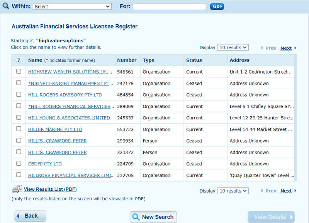Open HILL ROGERS ADVISORY PTY LTD link
Screen dimensions: 309x223
tap(65, 95)
